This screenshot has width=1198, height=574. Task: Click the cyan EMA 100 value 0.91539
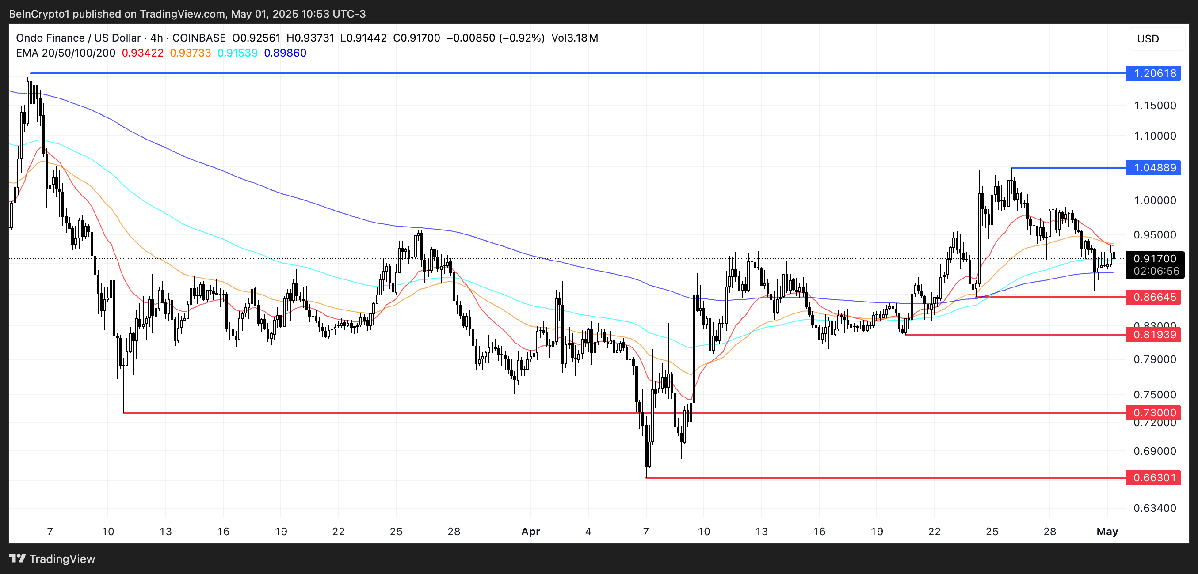(x=237, y=53)
